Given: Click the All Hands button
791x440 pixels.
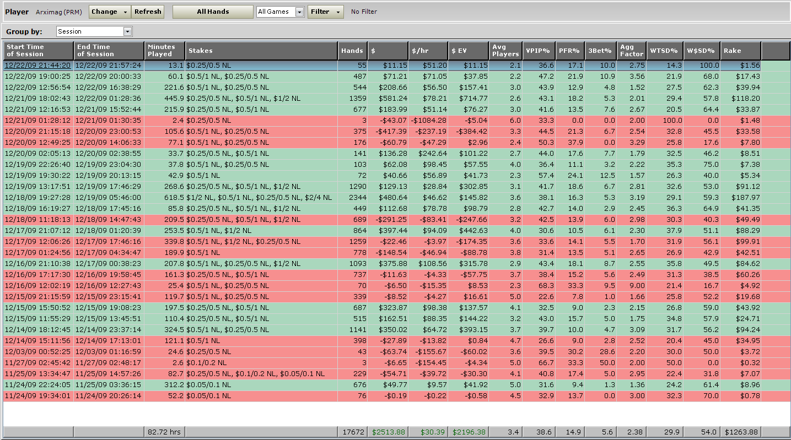Looking at the screenshot, I should (213, 12).
